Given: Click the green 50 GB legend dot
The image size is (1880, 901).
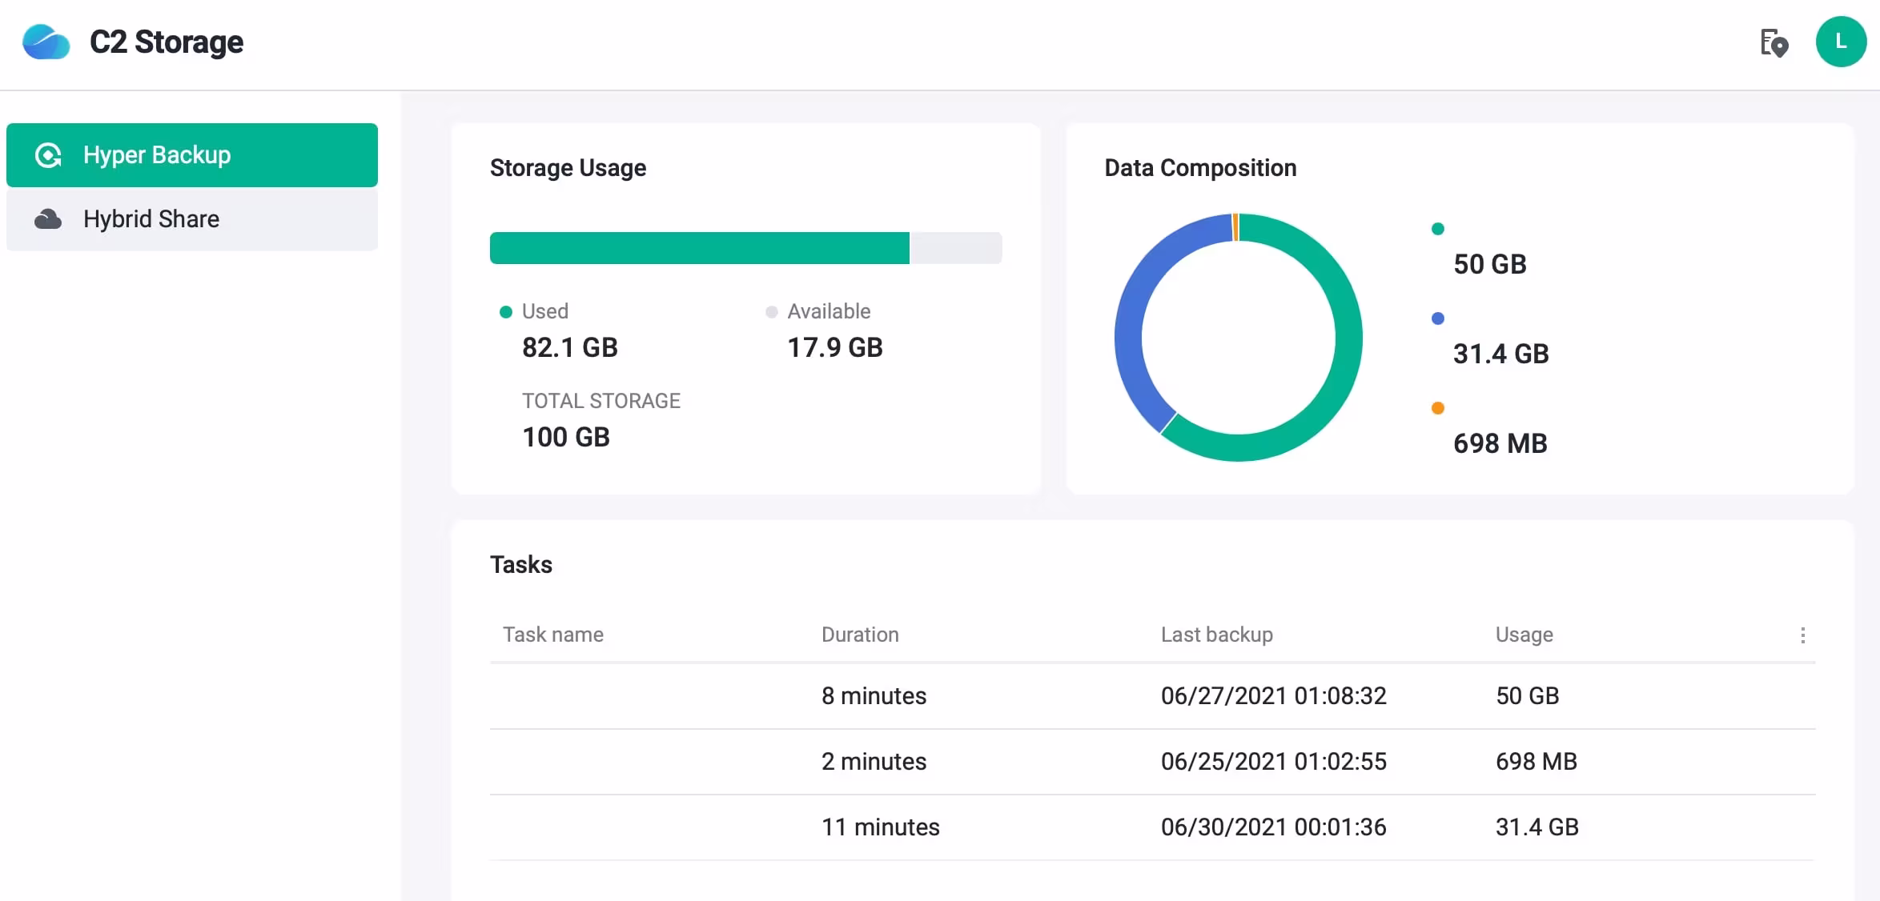Looking at the screenshot, I should 1438,229.
